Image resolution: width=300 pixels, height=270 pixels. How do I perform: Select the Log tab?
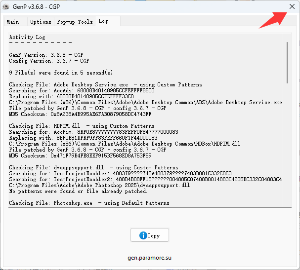108,21
